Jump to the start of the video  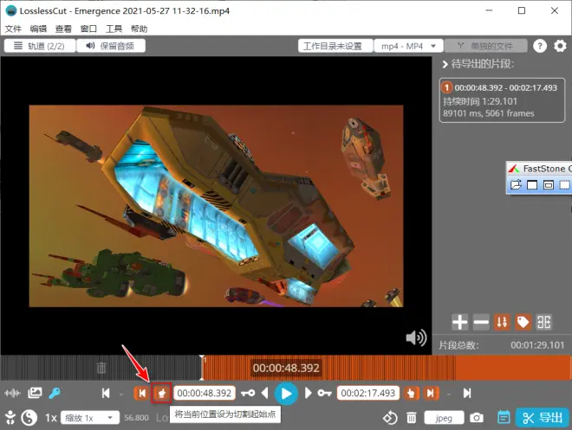[x=106, y=393]
